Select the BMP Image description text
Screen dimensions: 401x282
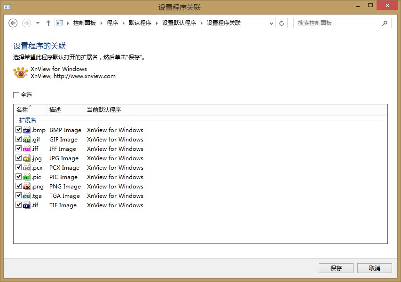65,130
